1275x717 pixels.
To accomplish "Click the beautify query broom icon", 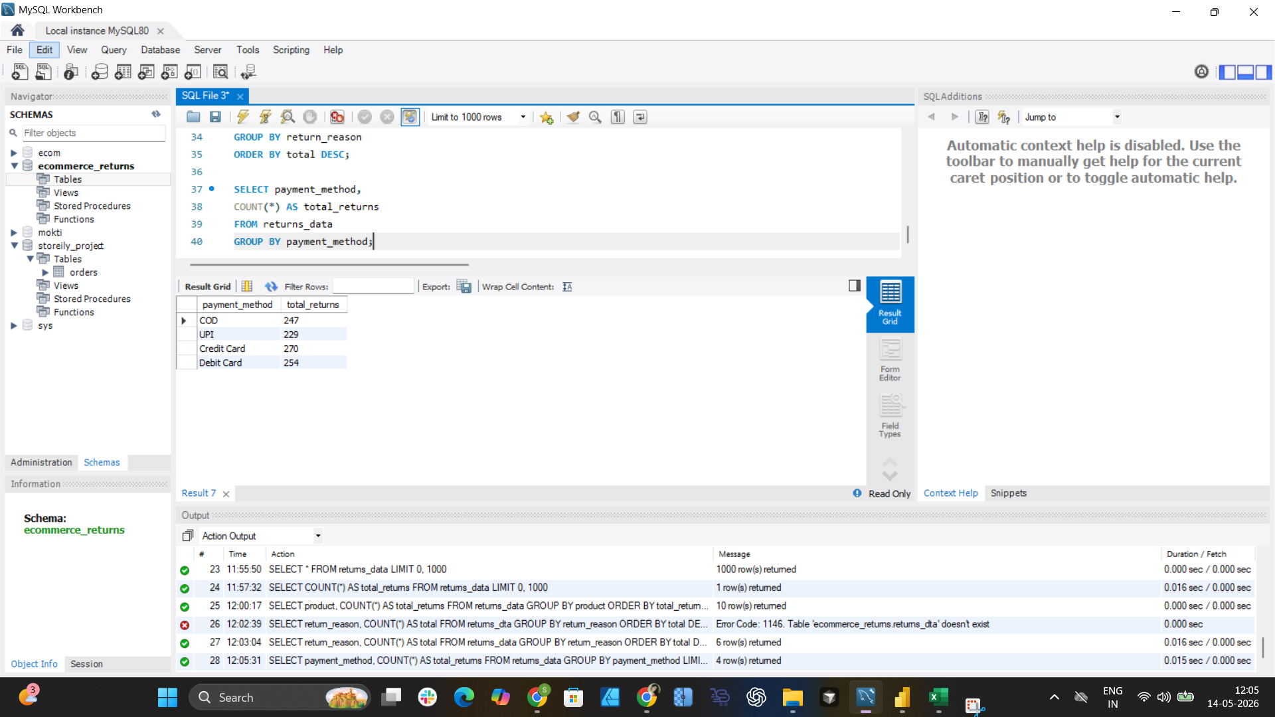I will pyautogui.click(x=573, y=117).
